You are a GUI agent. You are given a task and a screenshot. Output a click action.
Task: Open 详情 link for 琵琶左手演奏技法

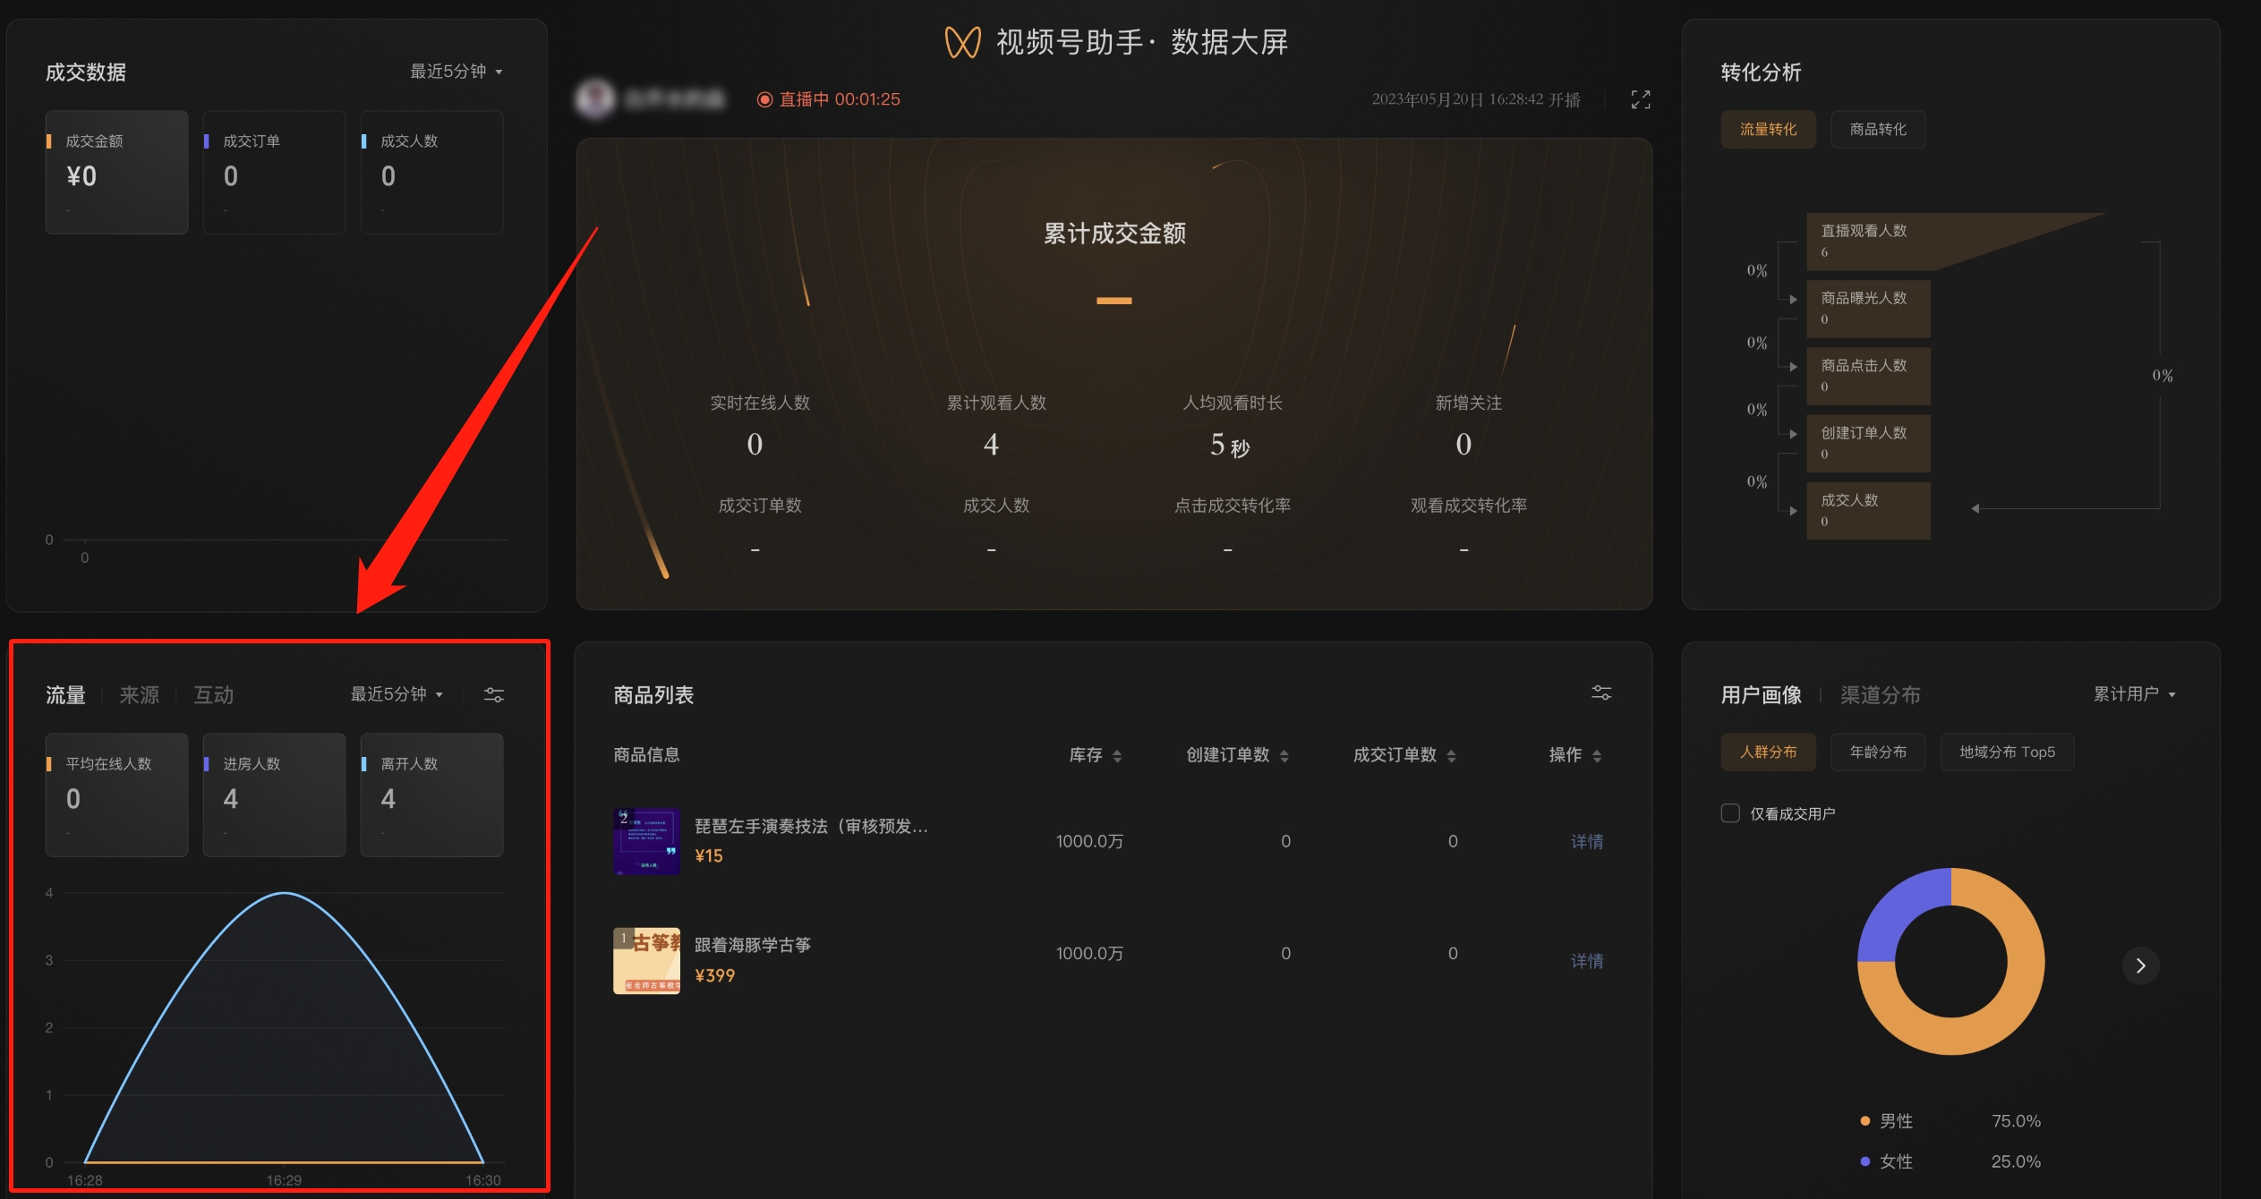[1587, 841]
